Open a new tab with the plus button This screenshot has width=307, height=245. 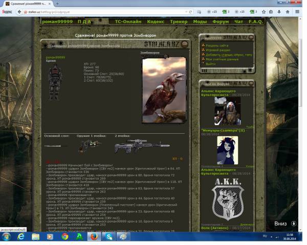click(x=57, y=4)
